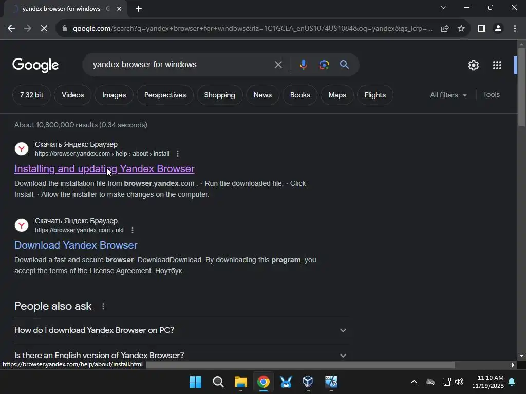Click the Yandex favicon beside browser.yandex.com › old

click(x=22, y=225)
